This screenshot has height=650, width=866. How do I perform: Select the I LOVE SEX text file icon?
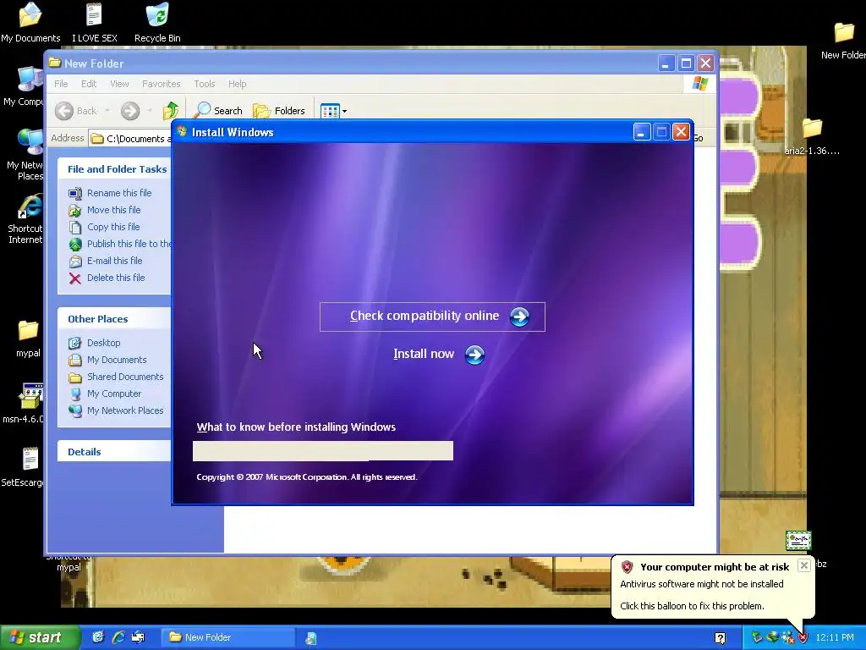click(95, 22)
